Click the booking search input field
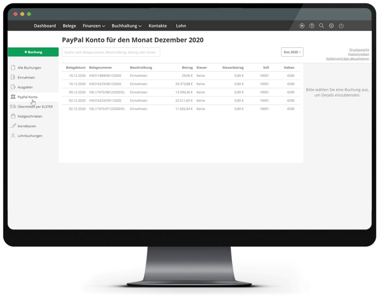Viewport: 380px width, 297px height. [x=111, y=52]
